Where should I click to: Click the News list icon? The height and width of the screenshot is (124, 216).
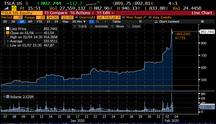[x=113, y=26]
